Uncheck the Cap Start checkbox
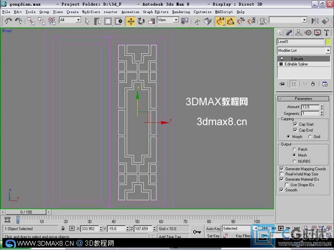Screen dimensions: 334x250 tap(295, 124)
